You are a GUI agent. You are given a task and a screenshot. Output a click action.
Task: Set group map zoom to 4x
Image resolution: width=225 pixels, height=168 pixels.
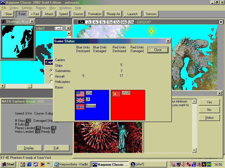tap(95, 22)
